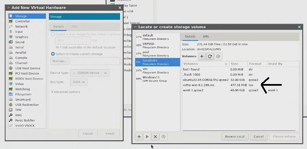Viewport: 307px width, 149px height.
Task: Open the Device type dropdown
Action: pyautogui.click(x=90, y=73)
